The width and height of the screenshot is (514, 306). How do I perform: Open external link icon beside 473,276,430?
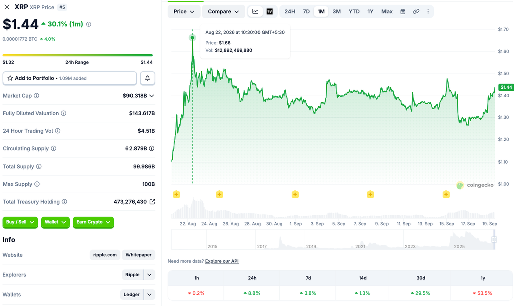[x=152, y=202]
